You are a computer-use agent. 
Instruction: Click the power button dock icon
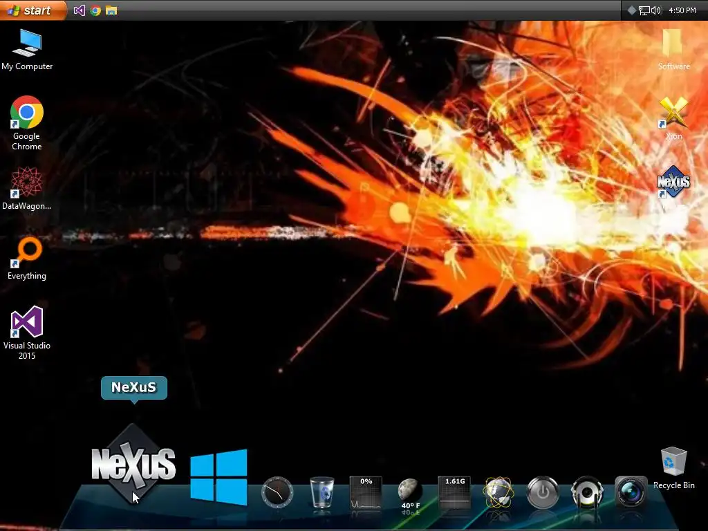coord(543,492)
